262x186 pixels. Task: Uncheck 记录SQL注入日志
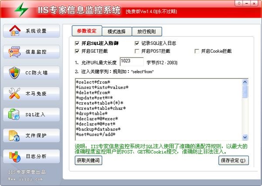(x=137, y=43)
